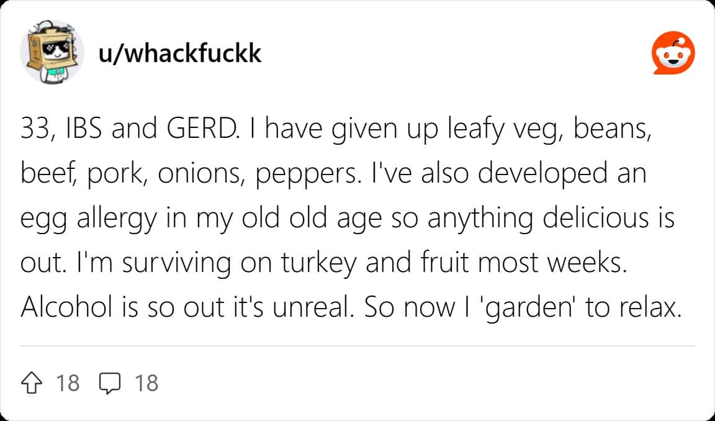Image resolution: width=715 pixels, height=421 pixels.
Task: Click the upvote count of 18
Action: [x=68, y=383]
